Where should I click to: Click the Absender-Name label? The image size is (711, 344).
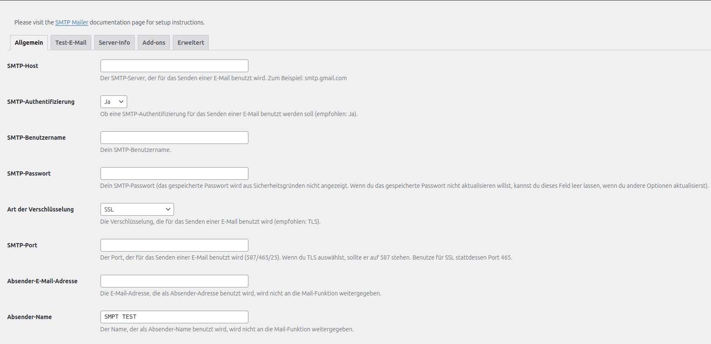pos(30,317)
